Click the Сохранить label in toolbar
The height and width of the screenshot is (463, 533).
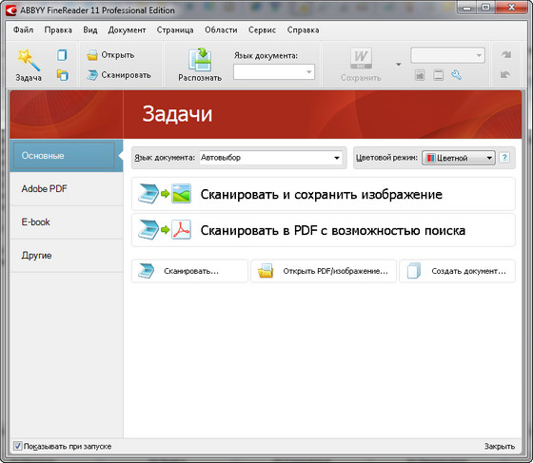[361, 78]
